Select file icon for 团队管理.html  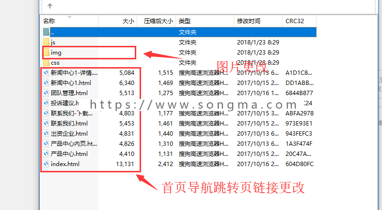tap(46, 93)
